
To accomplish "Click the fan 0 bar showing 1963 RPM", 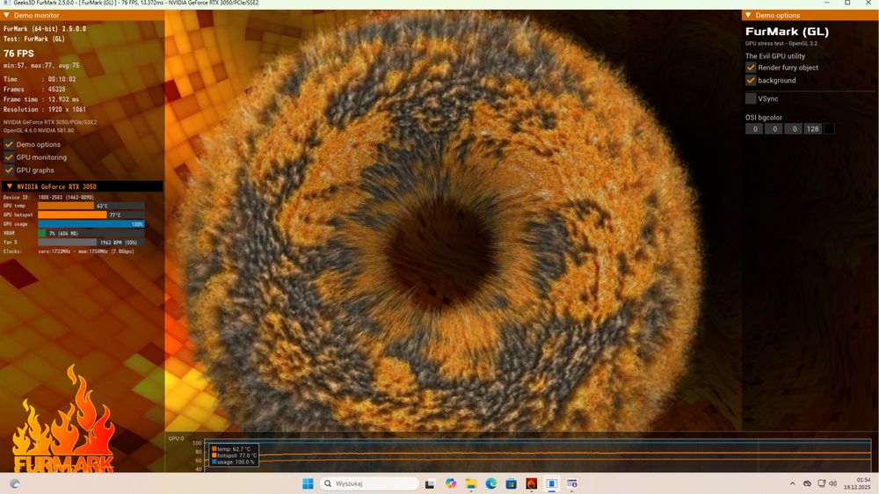I will 91,243.
